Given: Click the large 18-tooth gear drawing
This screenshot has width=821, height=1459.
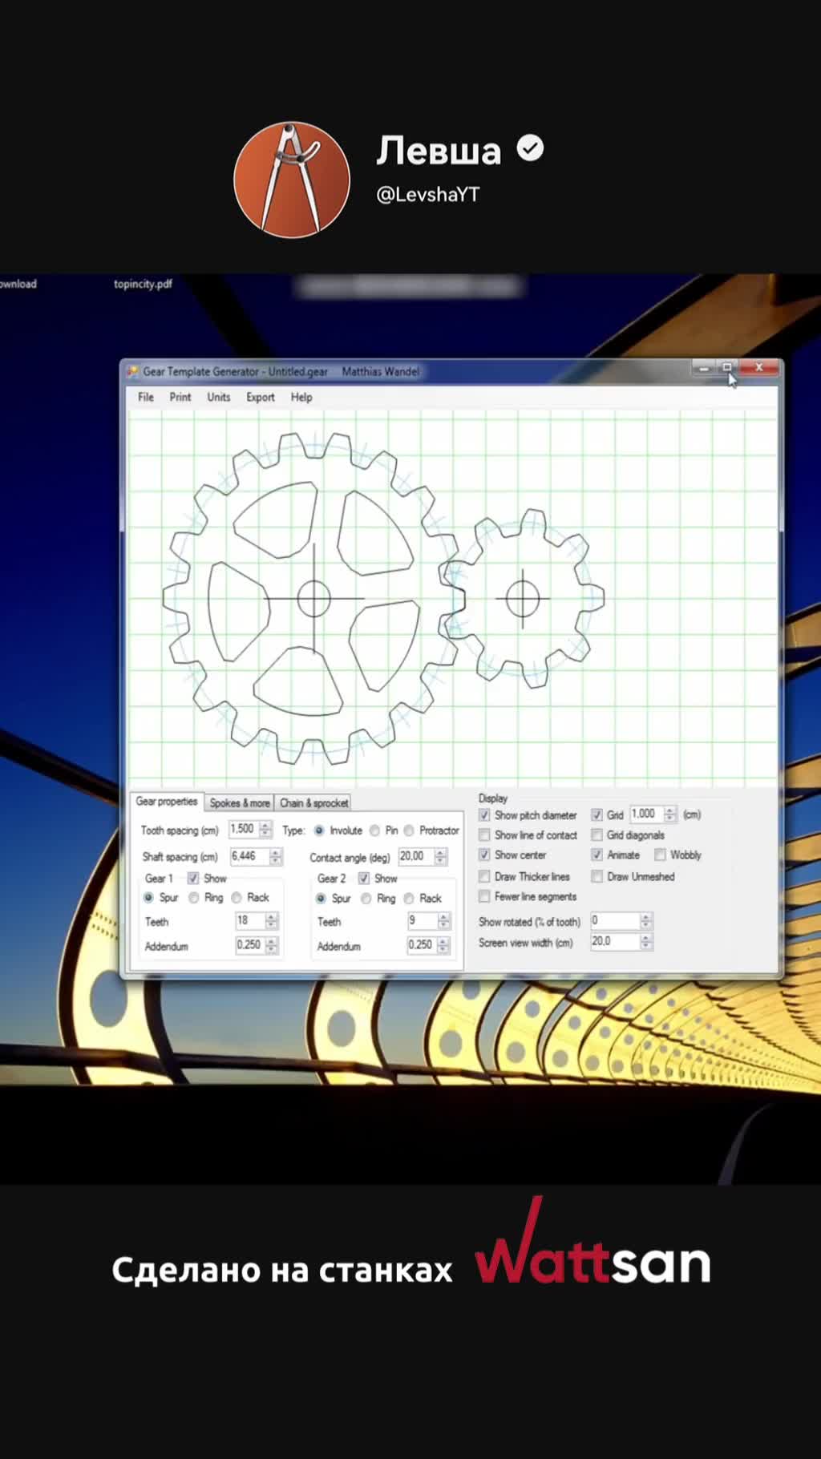Looking at the screenshot, I should (x=313, y=598).
